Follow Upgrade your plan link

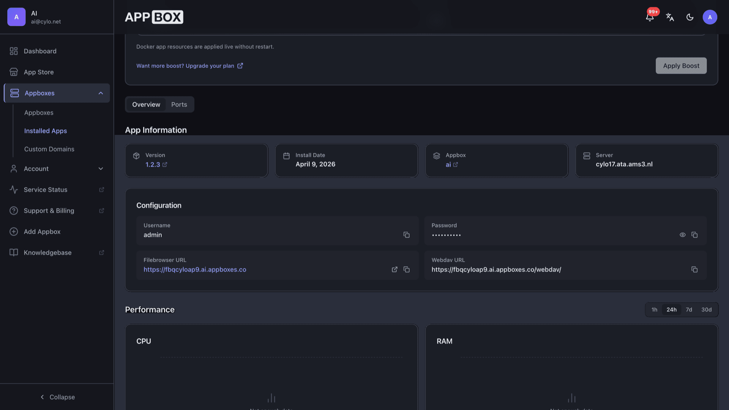tap(189, 66)
